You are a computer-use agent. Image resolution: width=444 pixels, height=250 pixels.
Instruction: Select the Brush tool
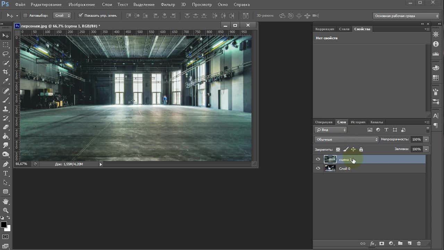pyautogui.click(x=6, y=100)
